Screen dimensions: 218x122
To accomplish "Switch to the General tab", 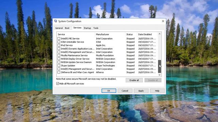I will (59, 28).
